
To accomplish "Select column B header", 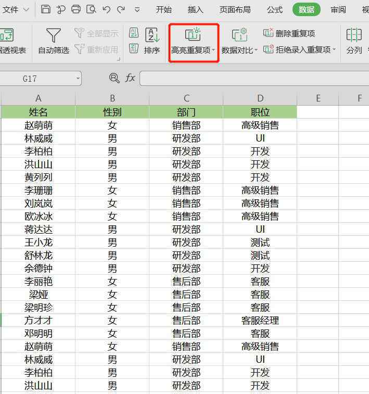I will (x=112, y=98).
